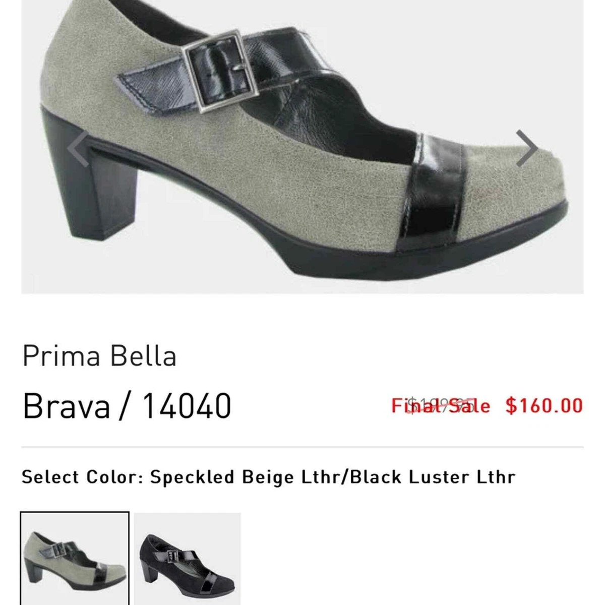605x605 pixels.
Task: Click the Select Color label text
Action: pyautogui.click(x=83, y=476)
